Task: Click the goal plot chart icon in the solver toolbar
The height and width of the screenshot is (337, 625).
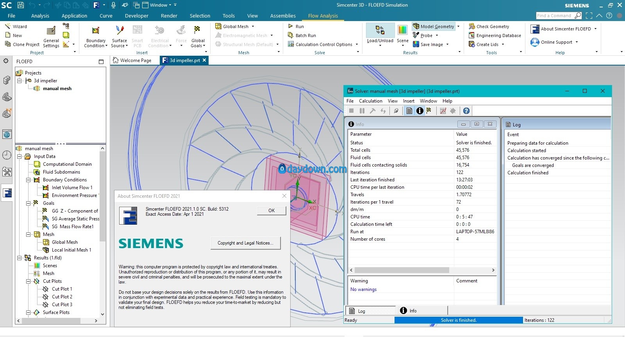Action: 443,111
